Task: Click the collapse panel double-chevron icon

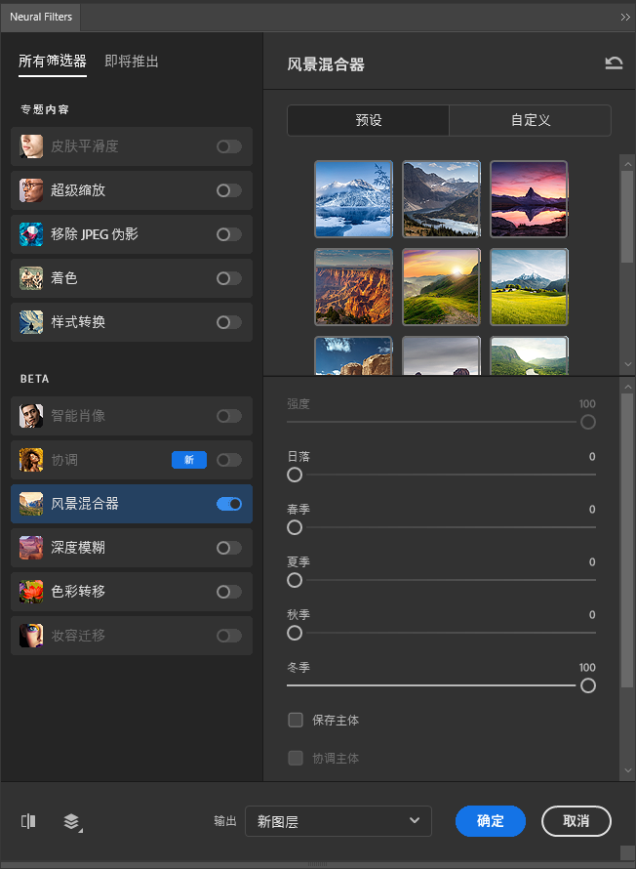Action: click(x=625, y=18)
